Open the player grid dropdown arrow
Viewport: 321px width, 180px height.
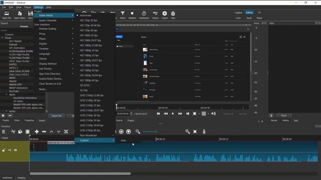pos(208,114)
